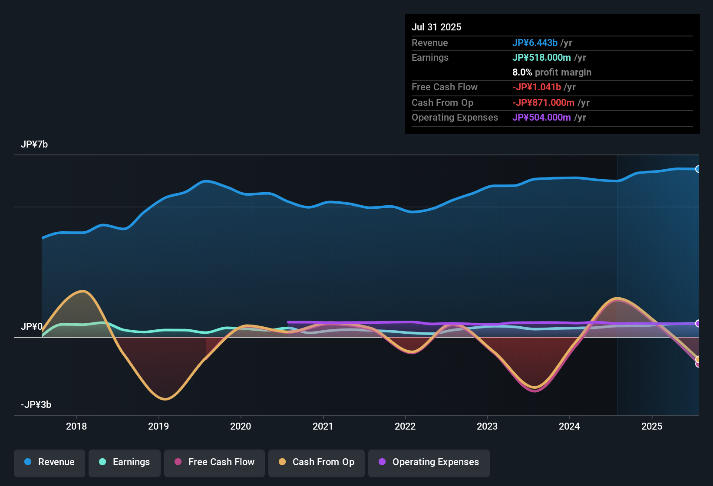Toggle the Free Cash Flow series visibility

click(x=214, y=462)
